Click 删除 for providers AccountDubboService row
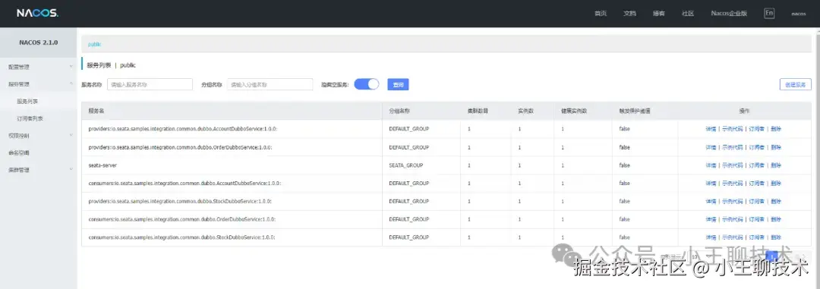 pyautogui.click(x=775, y=129)
